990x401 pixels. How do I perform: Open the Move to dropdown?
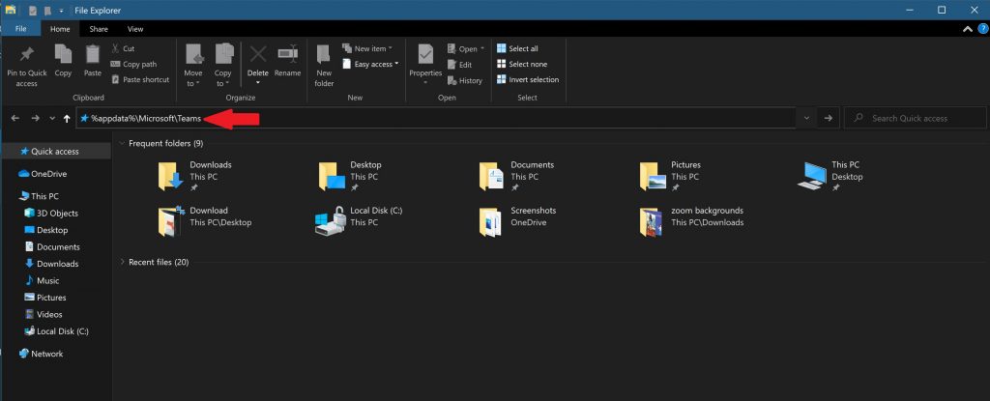193,64
